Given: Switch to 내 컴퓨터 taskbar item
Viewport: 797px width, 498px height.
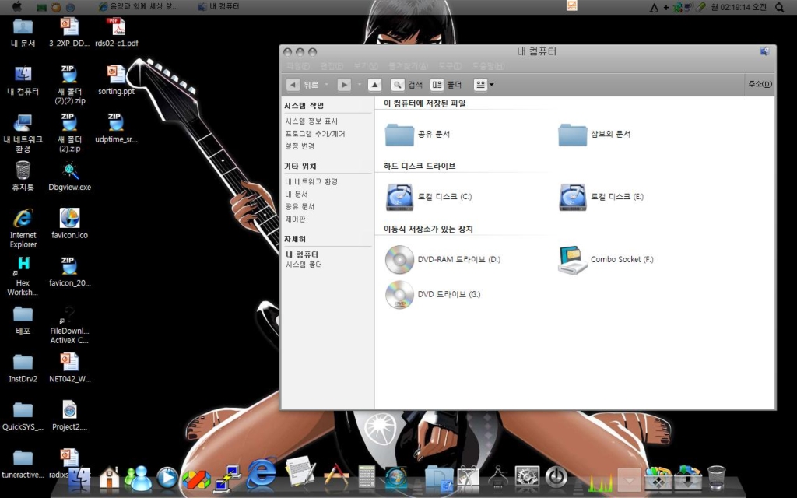Looking at the screenshot, I should [x=219, y=6].
